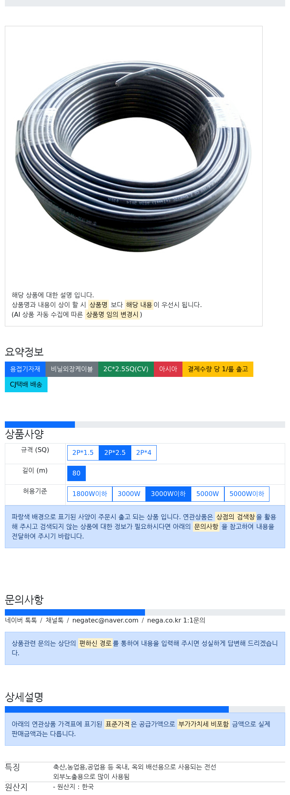290x795 pixels.
Task: Open the black cable coil product image
Action: click(x=134, y=156)
